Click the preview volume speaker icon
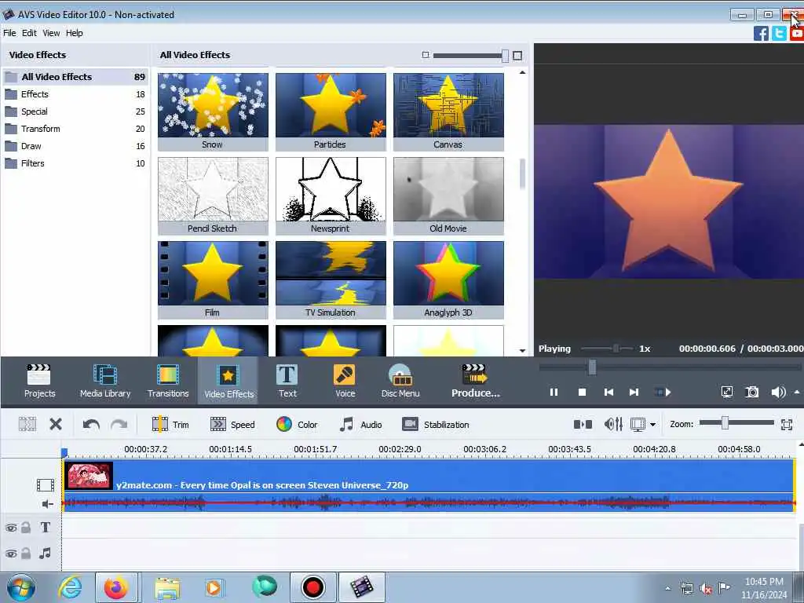The height and width of the screenshot is (603, 804). click(777, 393)
